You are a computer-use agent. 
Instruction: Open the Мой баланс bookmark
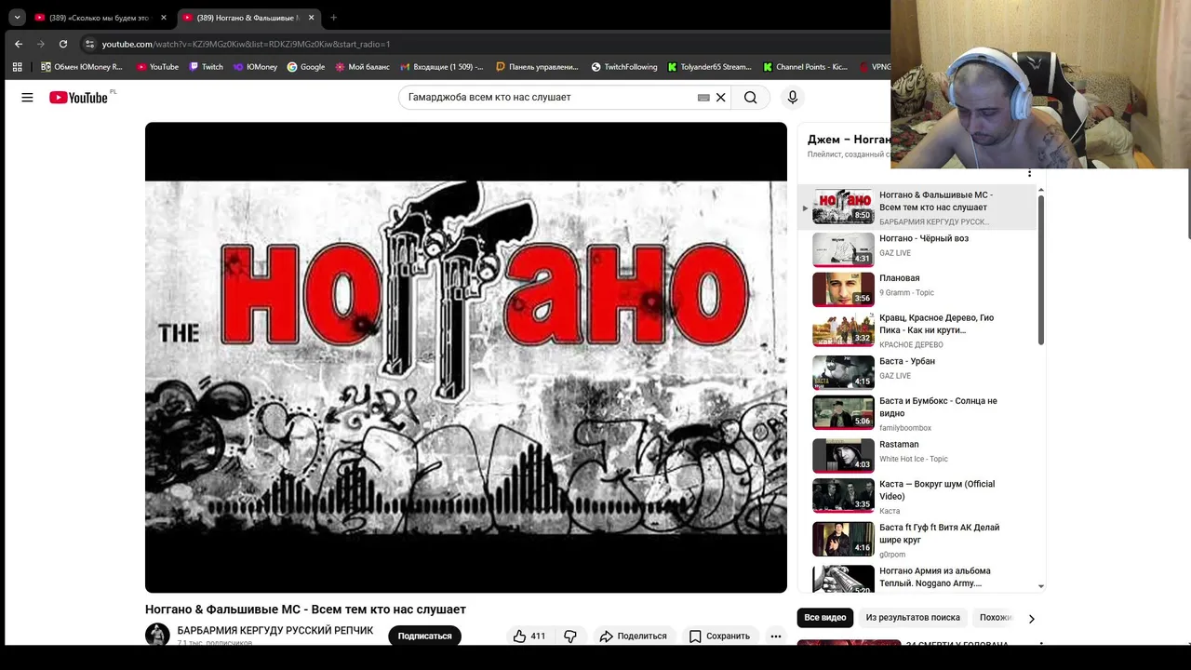point(363,67)
